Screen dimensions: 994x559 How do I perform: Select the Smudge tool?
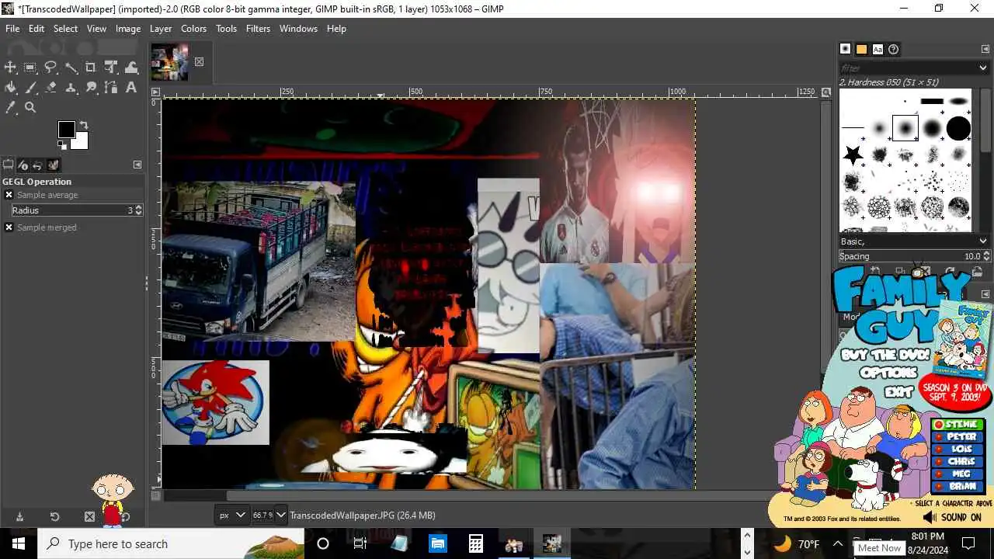tap(91, 88)
